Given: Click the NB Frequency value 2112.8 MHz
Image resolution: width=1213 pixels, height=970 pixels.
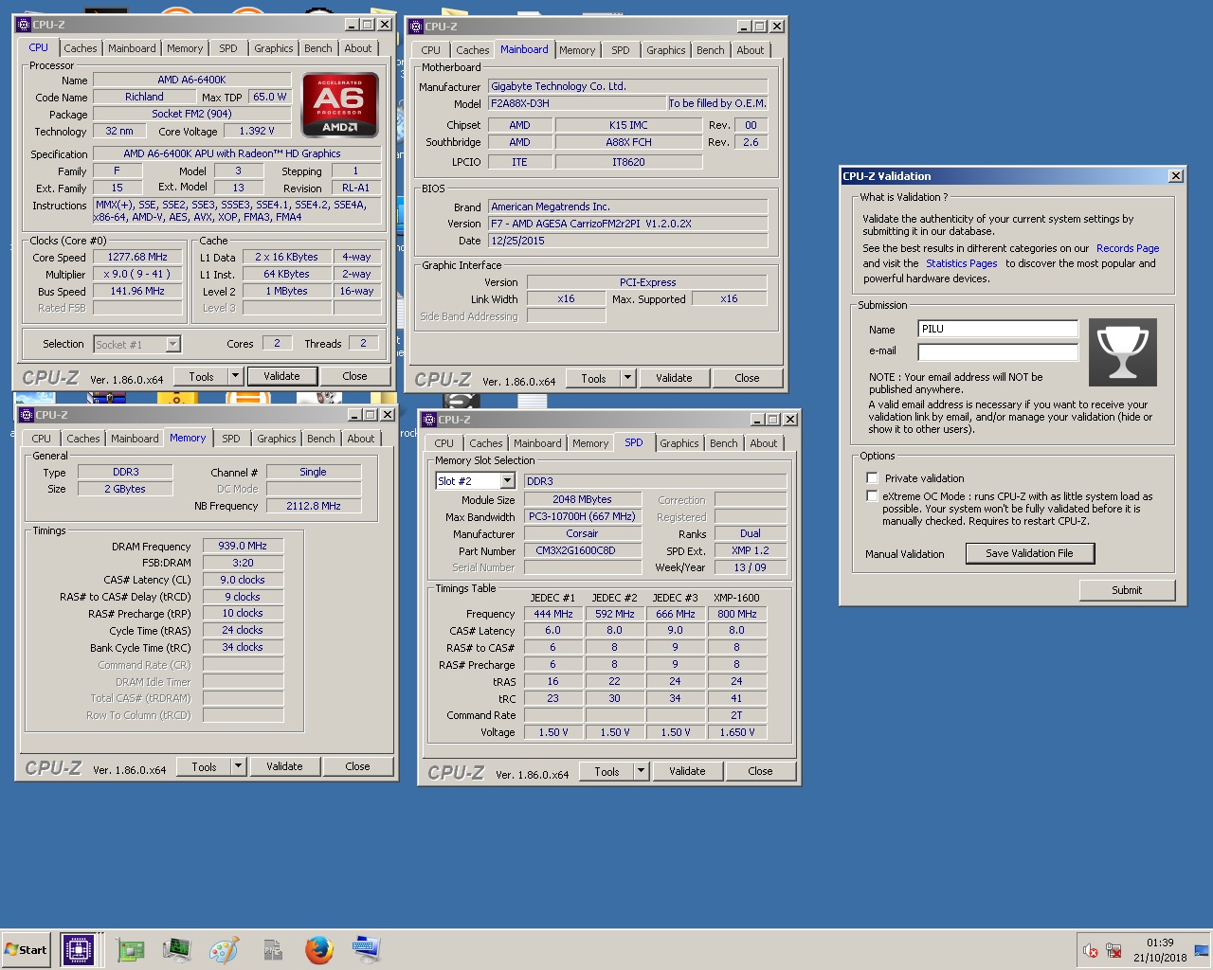Looking at the screenshot, I should [314, 506].
